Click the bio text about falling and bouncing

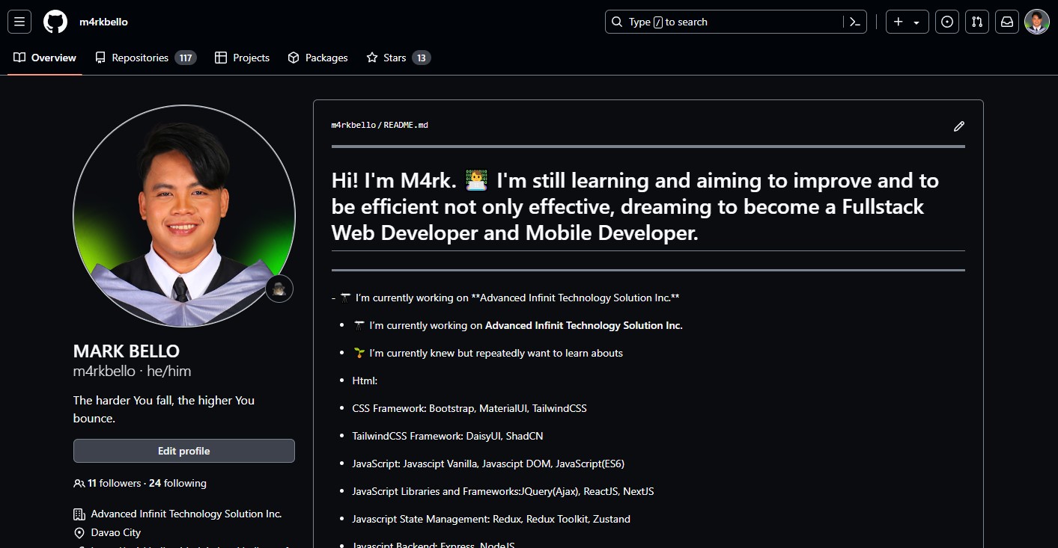click(x=164, y=409)
